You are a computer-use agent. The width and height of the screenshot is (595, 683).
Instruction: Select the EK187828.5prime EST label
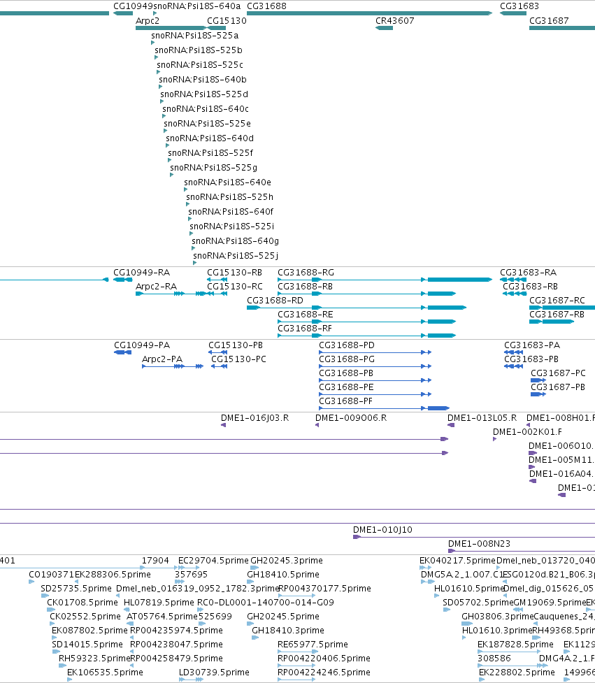click(x=515, y=645)
